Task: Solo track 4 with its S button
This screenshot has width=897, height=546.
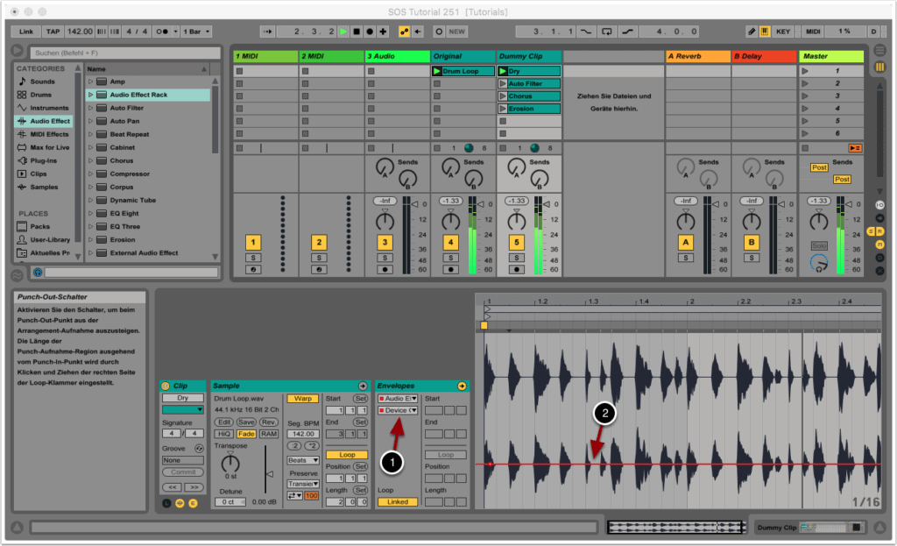Action: (450, 258)
